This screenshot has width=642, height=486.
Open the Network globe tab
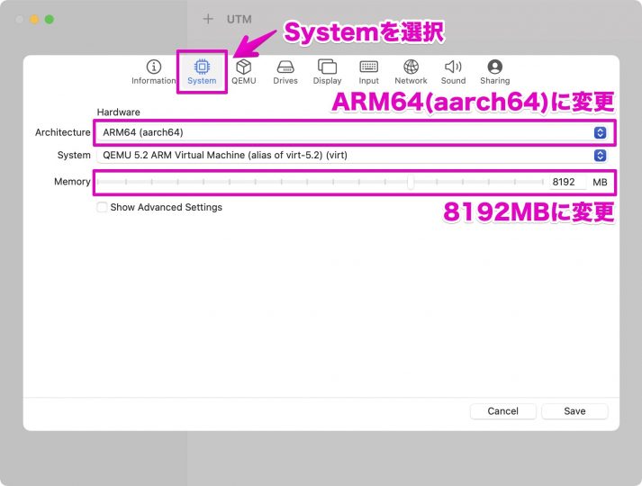pos(411,72)
